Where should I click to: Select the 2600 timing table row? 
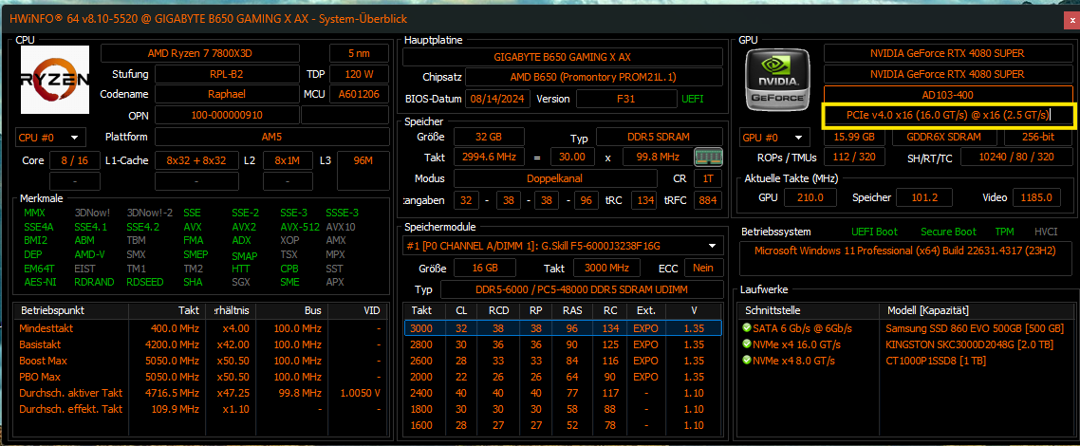(563, 361)
